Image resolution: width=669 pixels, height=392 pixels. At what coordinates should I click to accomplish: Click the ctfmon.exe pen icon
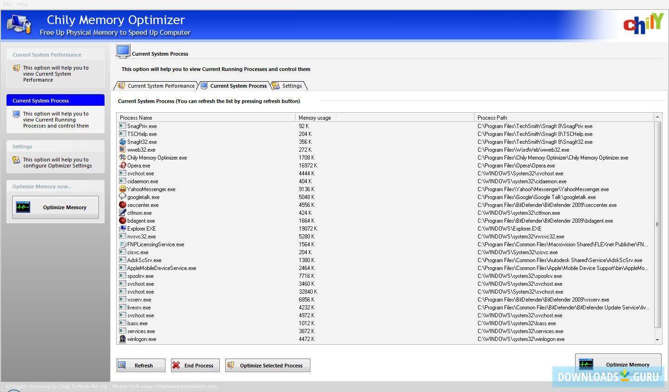(x=123, y=212)
